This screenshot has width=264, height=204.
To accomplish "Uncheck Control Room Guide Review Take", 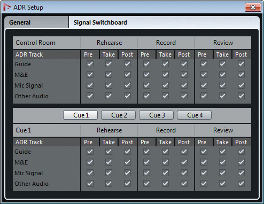I will pyautogui.click(x=222, y=64).
